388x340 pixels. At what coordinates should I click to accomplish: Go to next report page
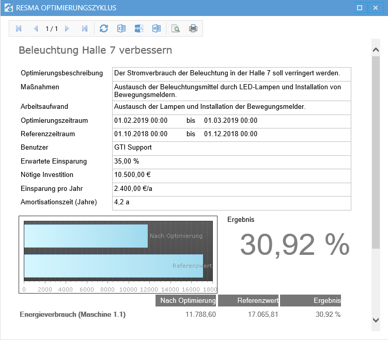click(67, 29)
